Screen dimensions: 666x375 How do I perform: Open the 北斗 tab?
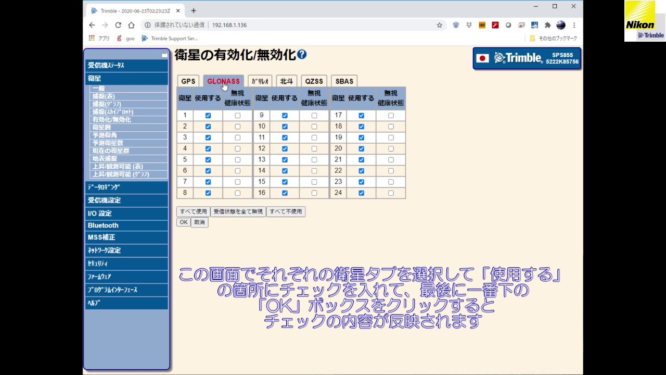click(x=286, y=81)
